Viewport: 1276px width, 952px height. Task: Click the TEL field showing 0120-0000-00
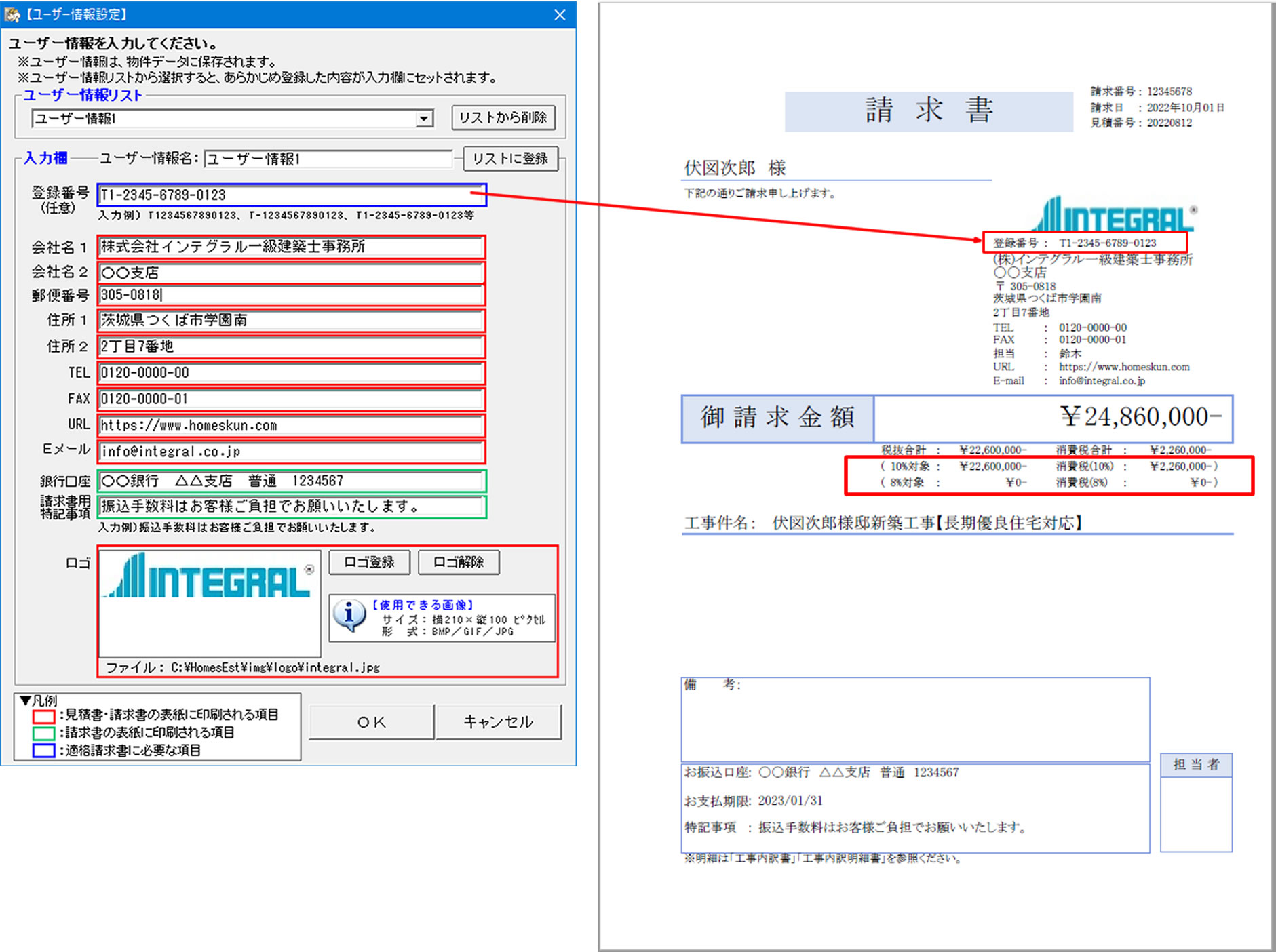(x=292, y=373)
